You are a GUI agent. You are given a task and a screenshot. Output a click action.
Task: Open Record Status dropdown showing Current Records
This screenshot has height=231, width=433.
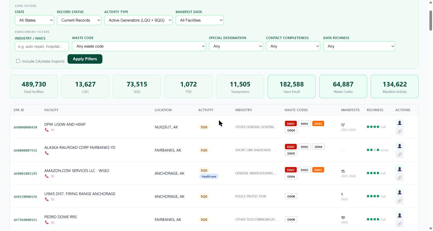point(79,20)
